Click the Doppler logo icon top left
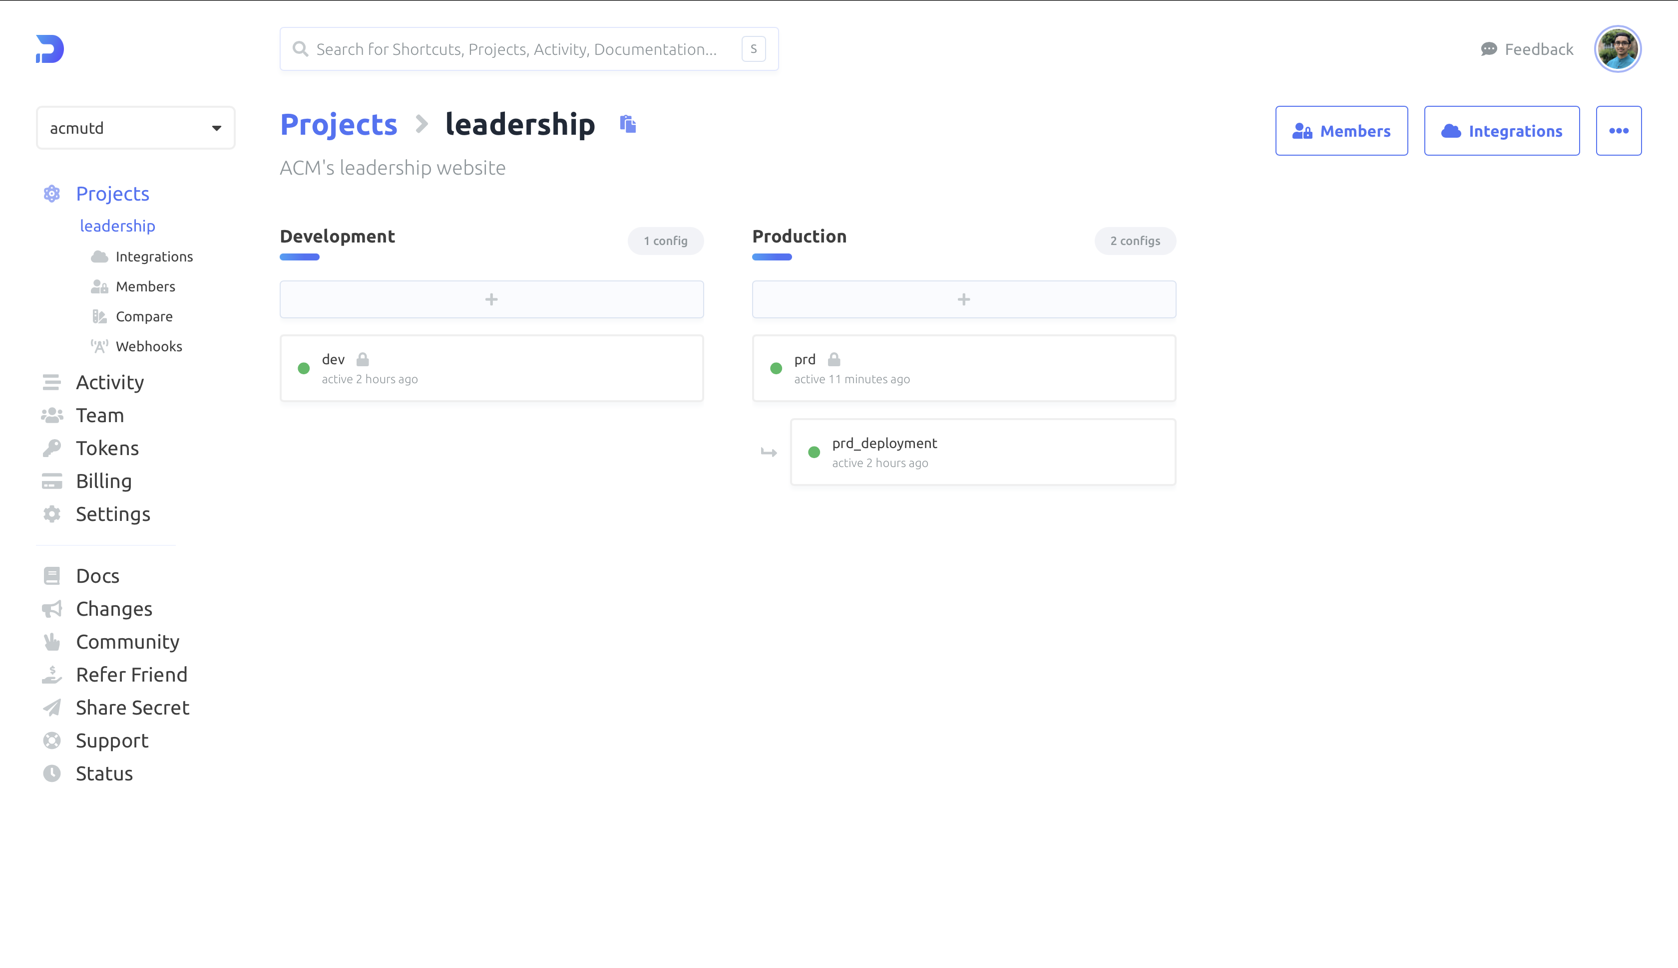This screenshot has width=1678, height=968. 47,48
